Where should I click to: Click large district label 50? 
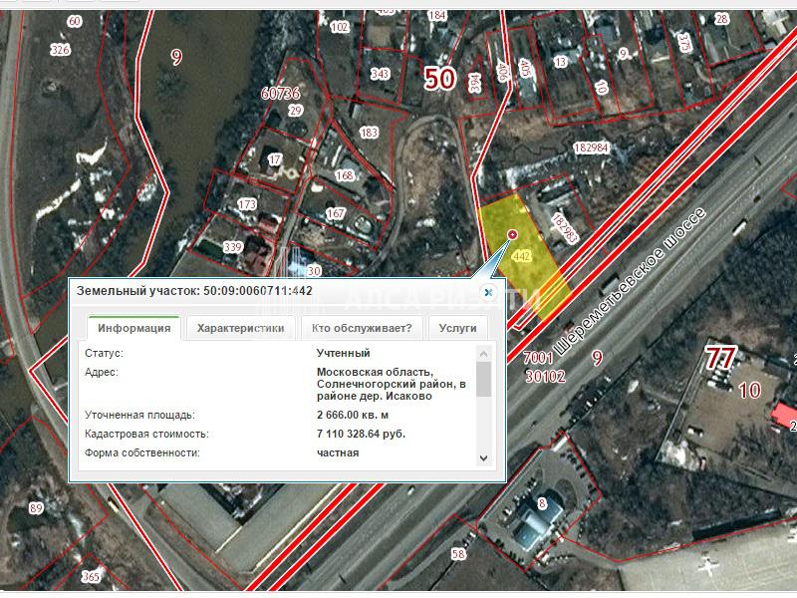point(439,79)
